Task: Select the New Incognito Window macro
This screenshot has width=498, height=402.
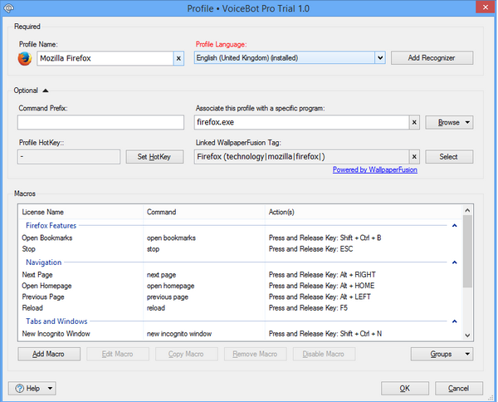Action: 241,334
